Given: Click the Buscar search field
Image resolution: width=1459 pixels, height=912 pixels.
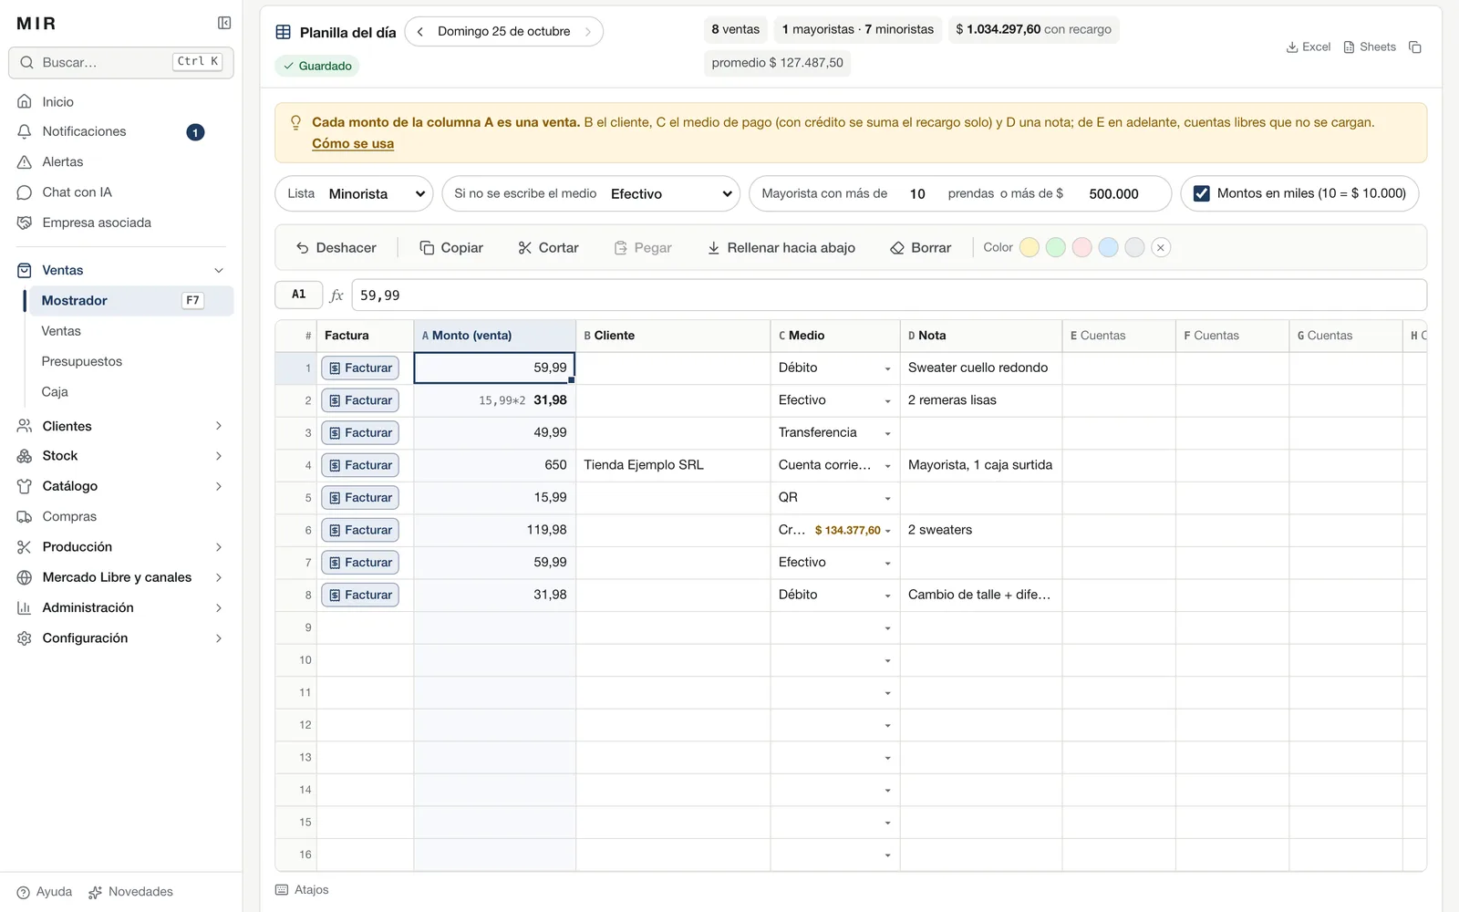Looking at the screenshot, I should (x=121, y=62).
